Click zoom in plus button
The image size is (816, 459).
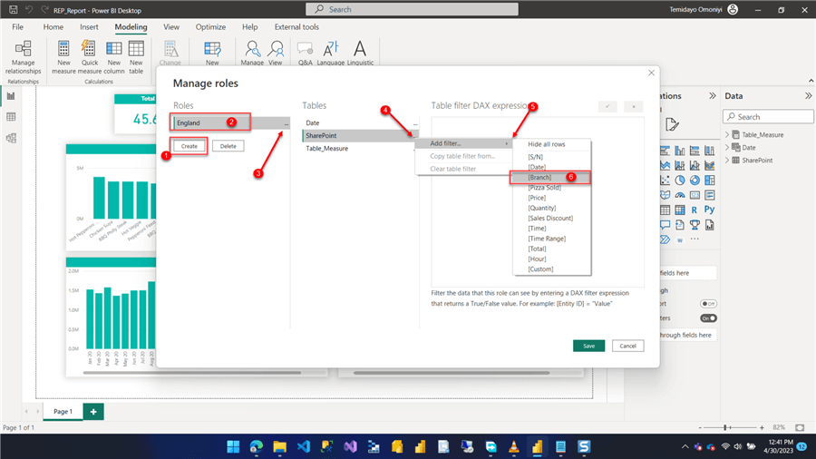point(762,427)
